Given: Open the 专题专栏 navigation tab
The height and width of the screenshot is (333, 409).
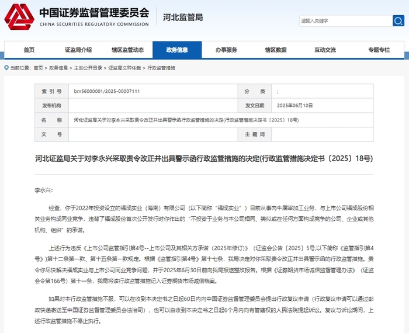Looking at the screenshot, I should [379, 50].
